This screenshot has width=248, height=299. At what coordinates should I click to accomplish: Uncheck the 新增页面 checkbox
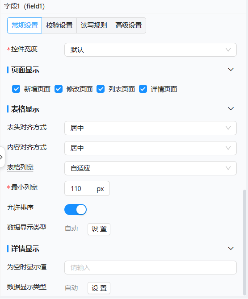click(16, 89)
